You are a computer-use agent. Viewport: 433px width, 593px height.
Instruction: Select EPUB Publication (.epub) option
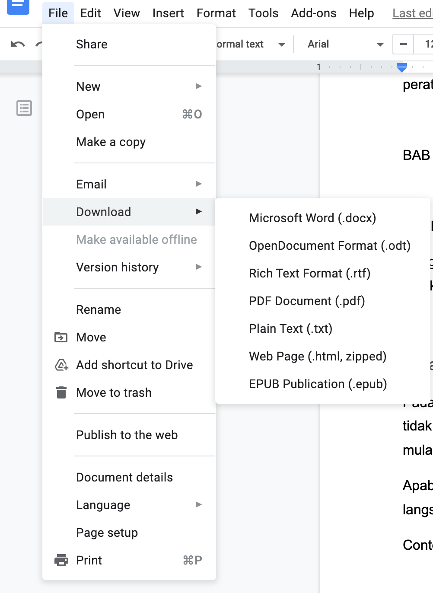[x=318, y=384]
